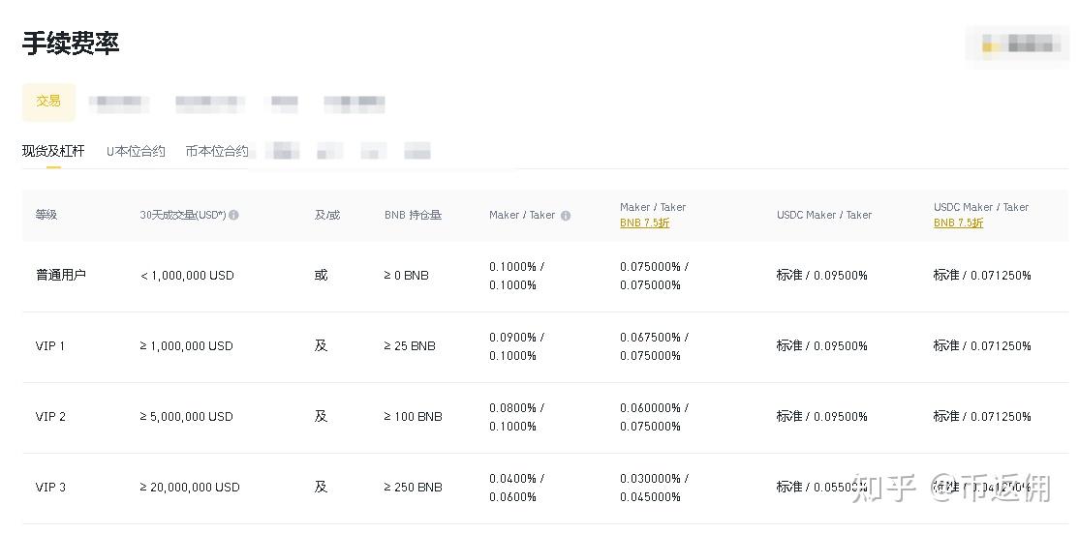Click the VIP 2 level label

(50, 417)
